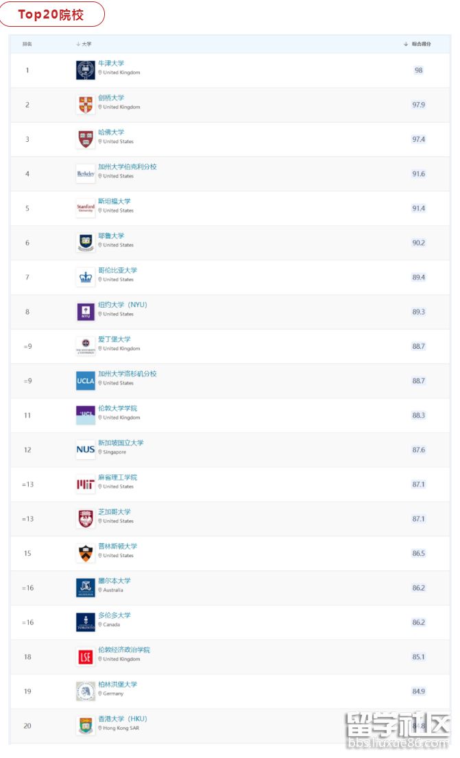Image resolution: width=460 pixels, height=758 pixels.
Task: Click the Harvard University crest logo
Action: click(x=86, y=139)
